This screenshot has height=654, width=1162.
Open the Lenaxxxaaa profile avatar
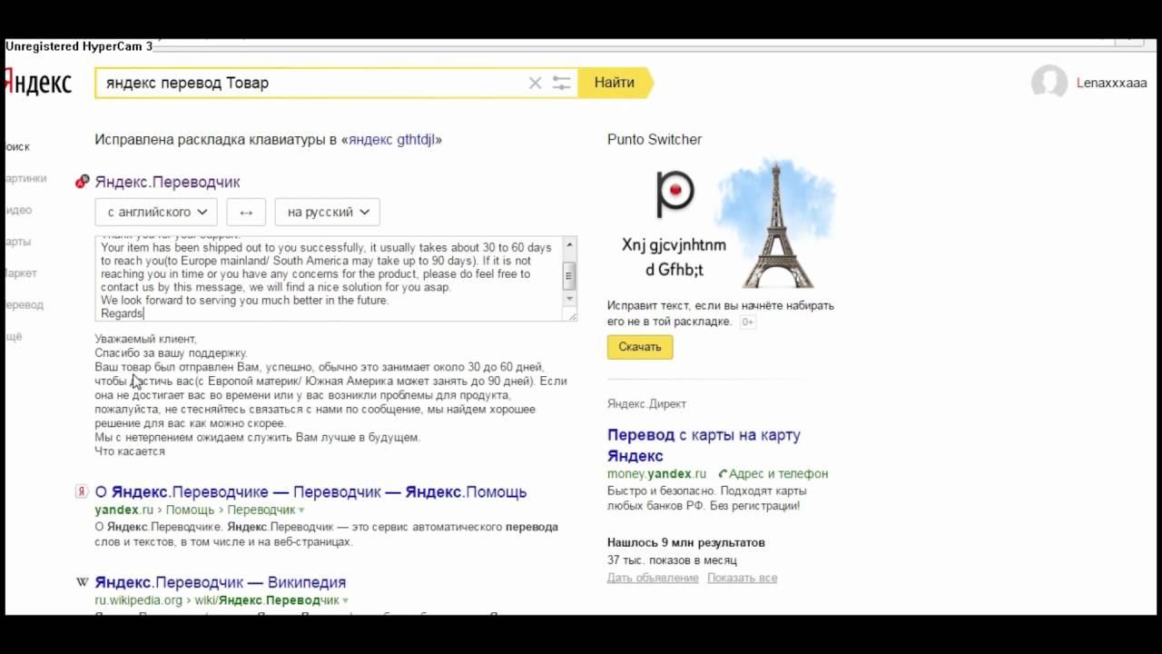click(x=1049, y=83)
